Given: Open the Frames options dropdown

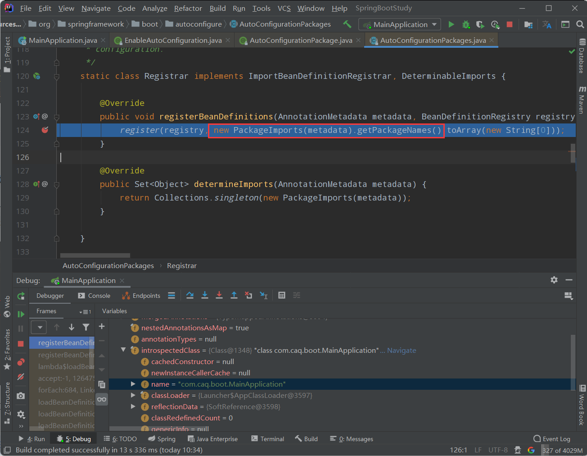Looking at the screenshot, I should pos(85,312).
